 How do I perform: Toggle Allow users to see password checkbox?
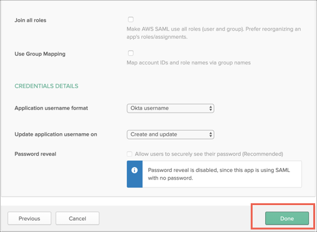click(129, 154)
